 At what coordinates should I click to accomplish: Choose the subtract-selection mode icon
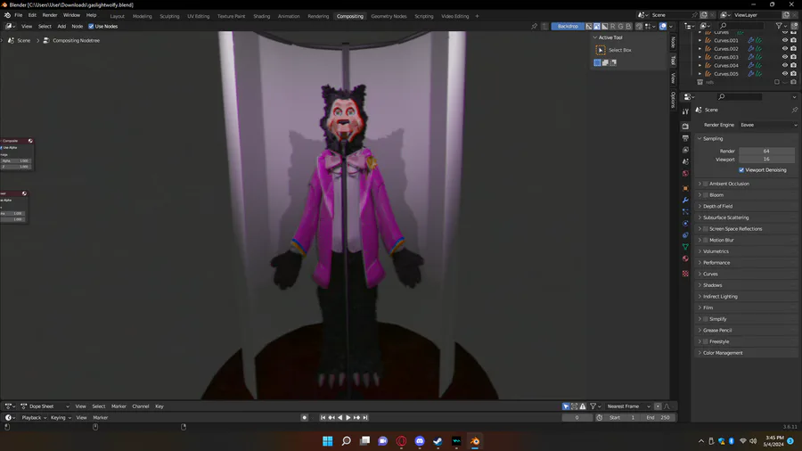click(613, 62)
